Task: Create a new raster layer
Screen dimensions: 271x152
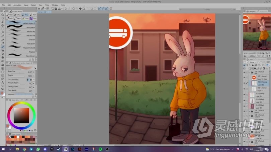Action: pos(250,68)
